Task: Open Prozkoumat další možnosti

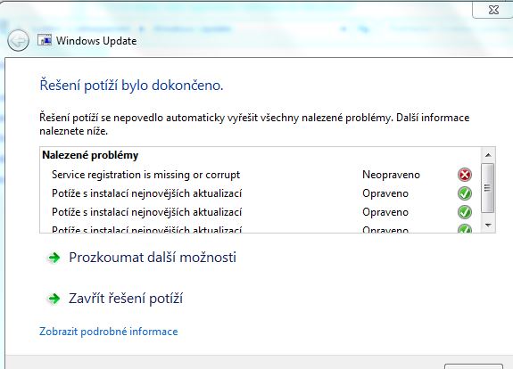Action: 153,258
